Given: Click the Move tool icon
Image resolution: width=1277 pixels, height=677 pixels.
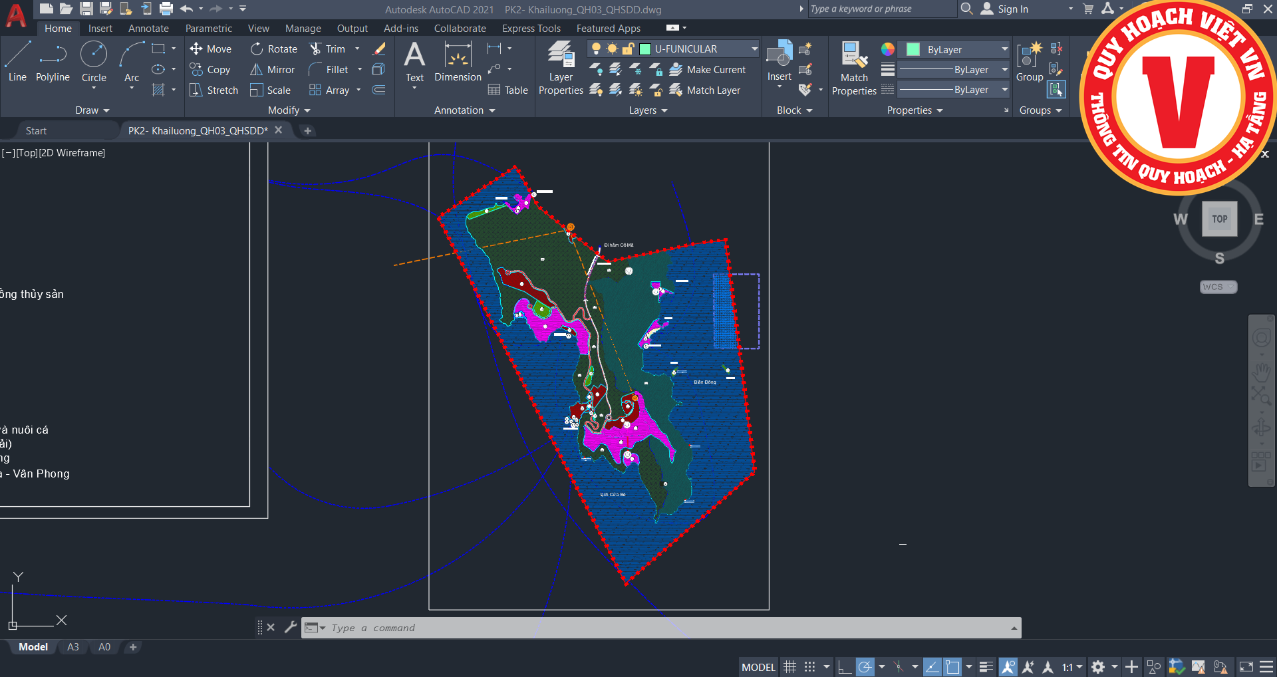Looking at the screenshot, I should point(196,49).
